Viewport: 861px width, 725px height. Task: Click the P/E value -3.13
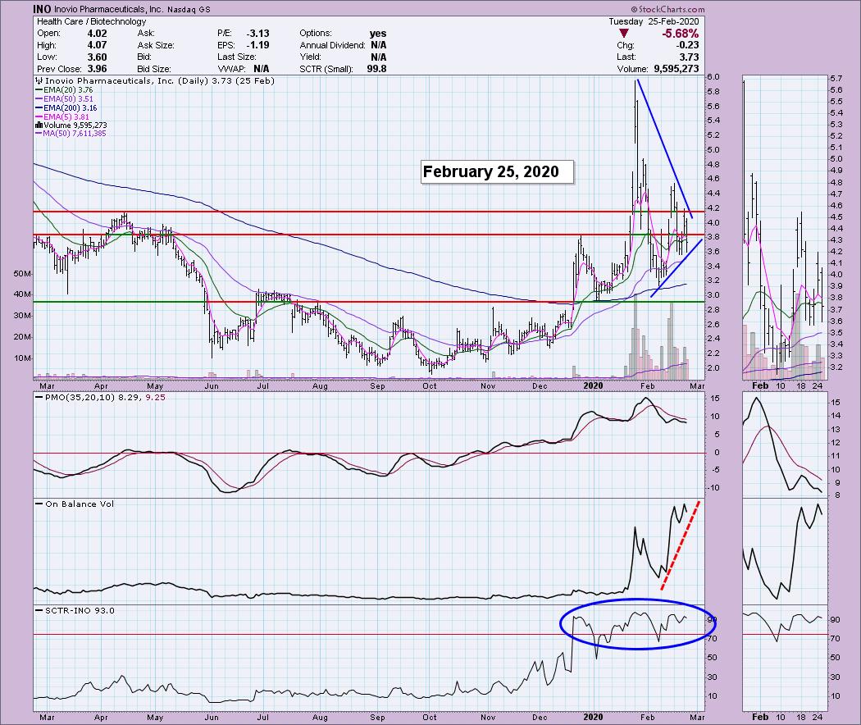coord(257,34)
